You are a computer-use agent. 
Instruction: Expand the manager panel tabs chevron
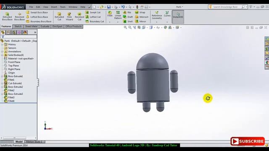(35, 32)
